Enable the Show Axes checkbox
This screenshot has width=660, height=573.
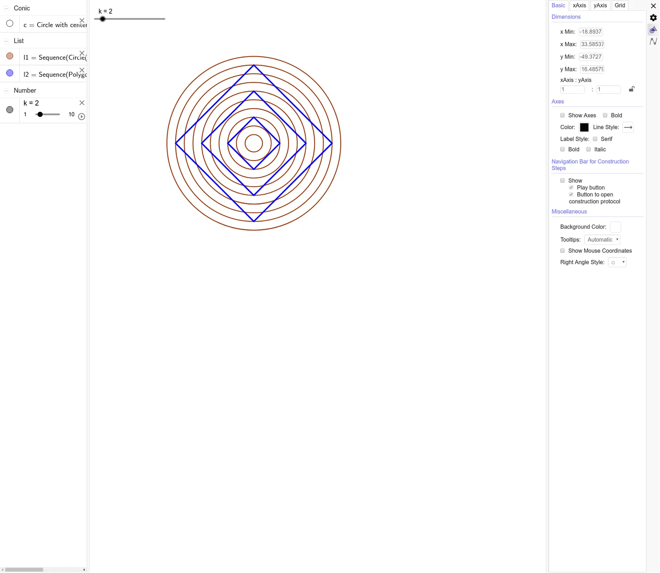pyautogui.click(x=562, y=115)
